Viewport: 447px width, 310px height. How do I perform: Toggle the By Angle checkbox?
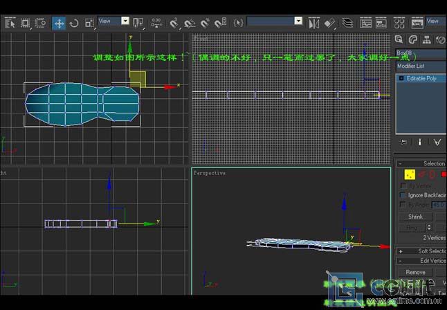click(403, 205)
